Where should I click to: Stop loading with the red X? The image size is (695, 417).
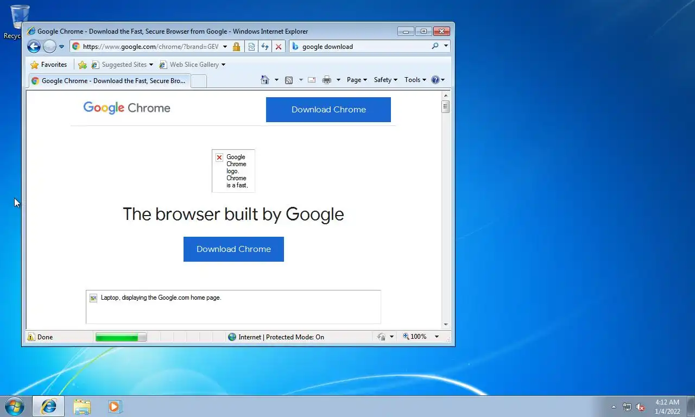coord(279,47)
